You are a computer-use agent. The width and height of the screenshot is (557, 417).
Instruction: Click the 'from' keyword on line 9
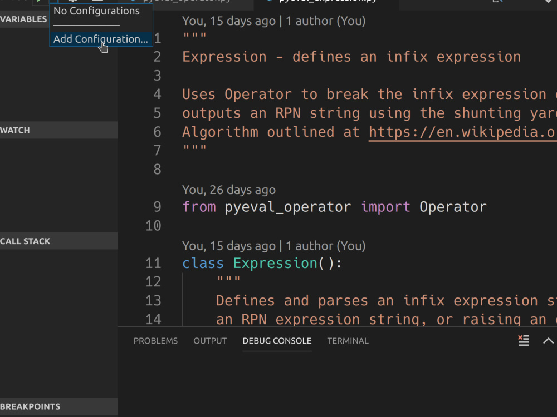(x=199, y=207)
